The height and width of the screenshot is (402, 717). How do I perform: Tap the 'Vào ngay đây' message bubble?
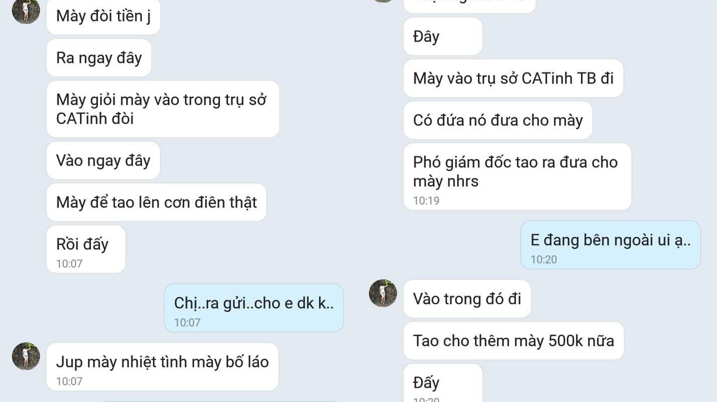103,161
